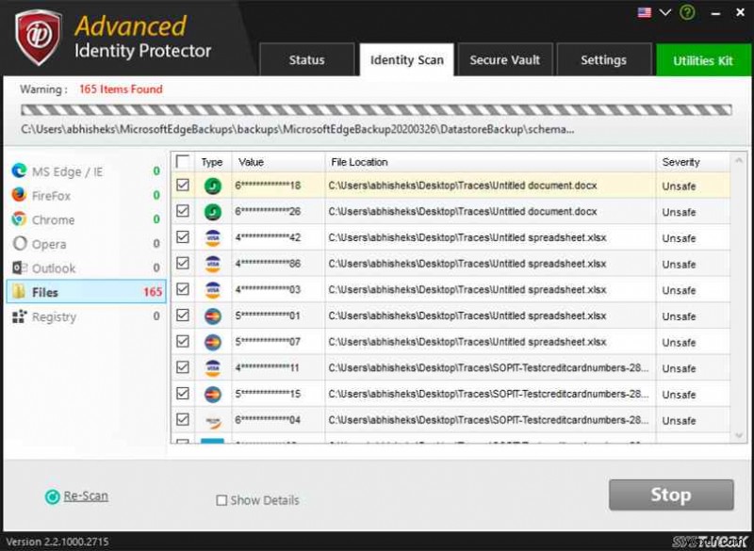Open the FireFox scan results
This screenshot has width=754, height=551.
click(x=57, y=195)
